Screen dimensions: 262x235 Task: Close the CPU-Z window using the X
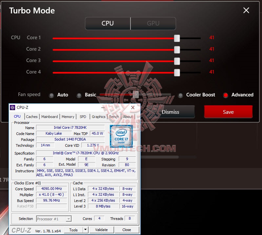(x=133, y=108)
